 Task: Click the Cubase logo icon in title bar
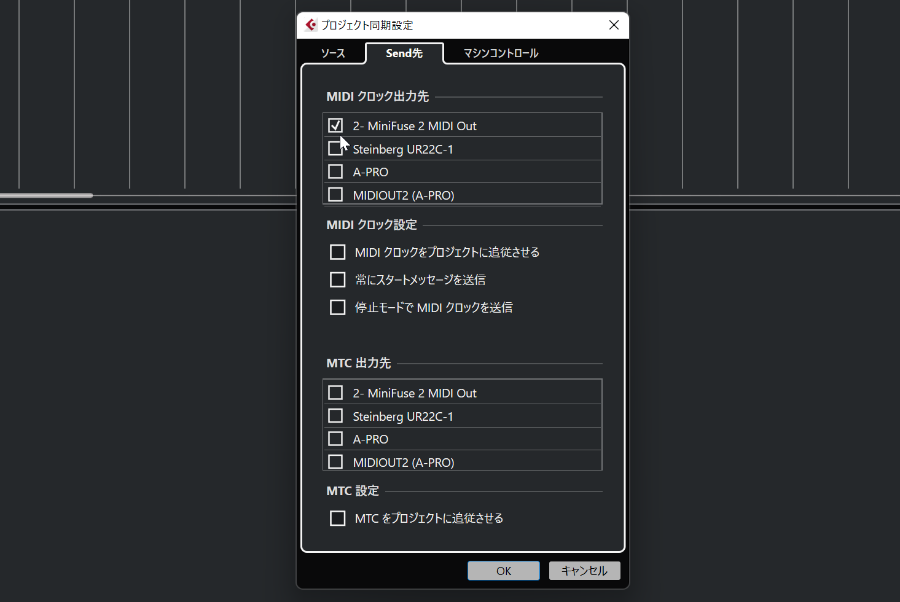tap(311, 25)
